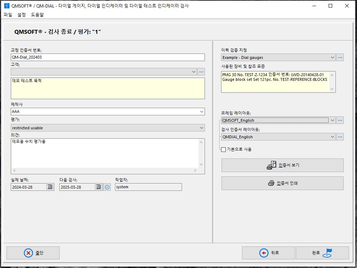Click the 작업자 field showing system
The width and height of the screenshot is (357, 268).
(148, 187)
